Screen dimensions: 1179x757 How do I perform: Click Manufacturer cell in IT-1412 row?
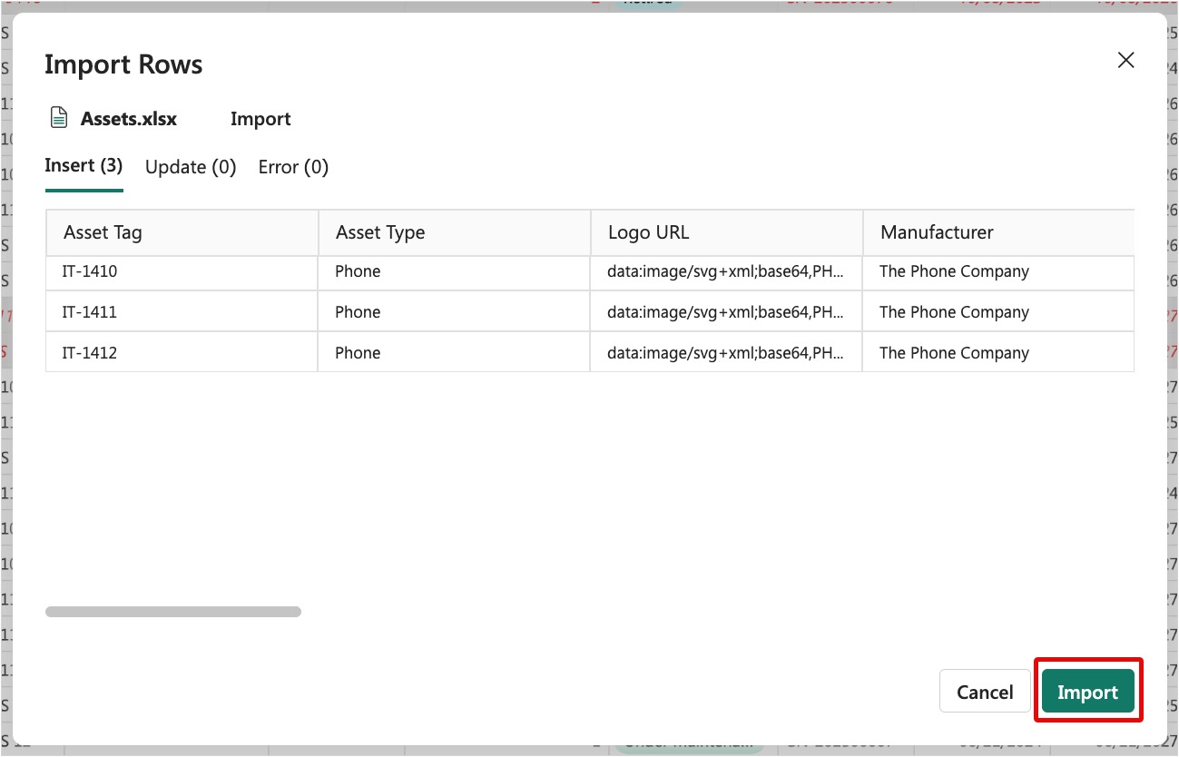point(998,353)
